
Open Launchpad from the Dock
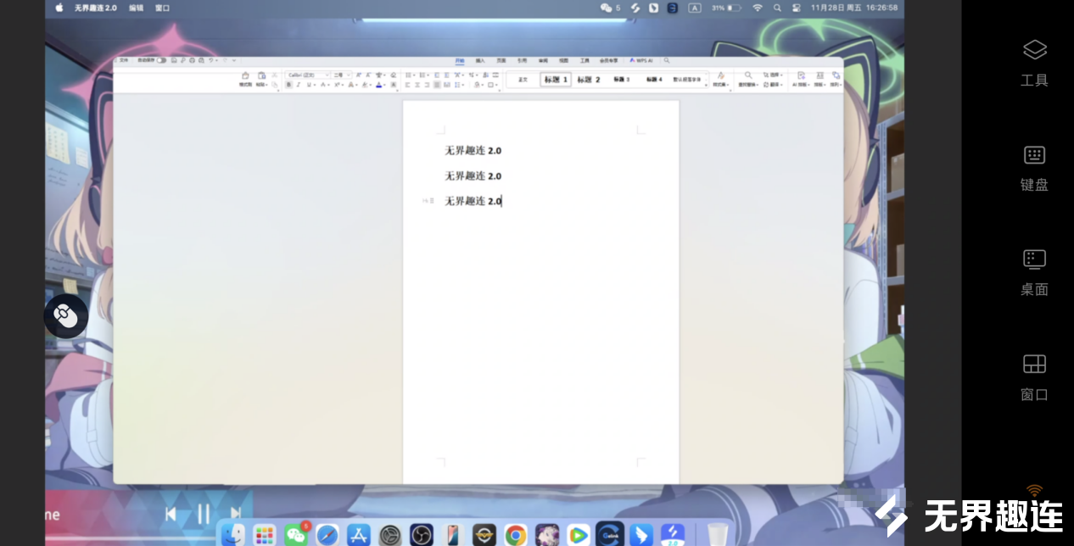(x=265, y=535)
